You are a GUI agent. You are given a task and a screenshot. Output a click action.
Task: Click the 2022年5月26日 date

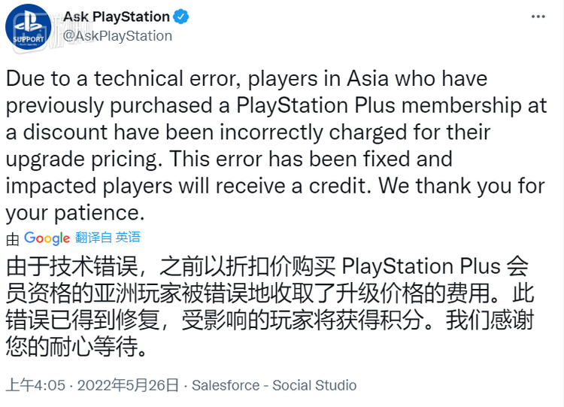[128, 385]
